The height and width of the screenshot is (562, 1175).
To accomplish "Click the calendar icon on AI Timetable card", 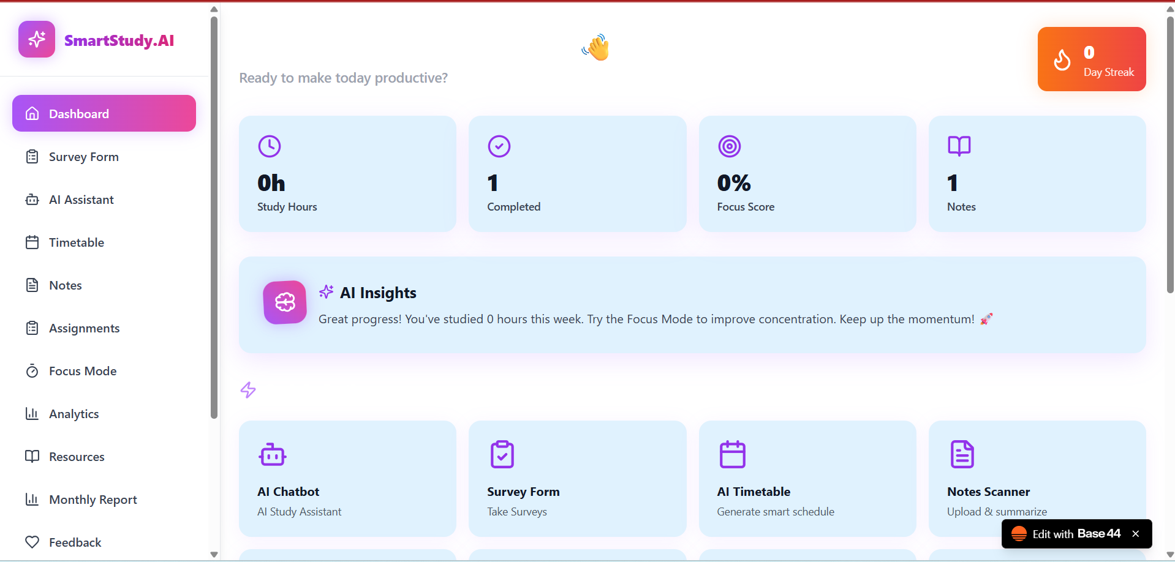I will coord(733,454).
